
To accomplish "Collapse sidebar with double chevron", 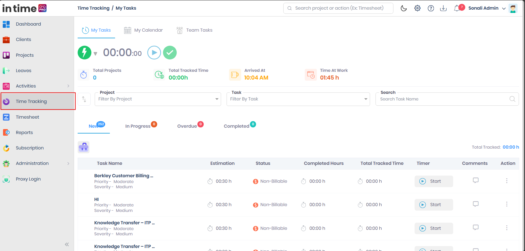I will click(67, 244).
